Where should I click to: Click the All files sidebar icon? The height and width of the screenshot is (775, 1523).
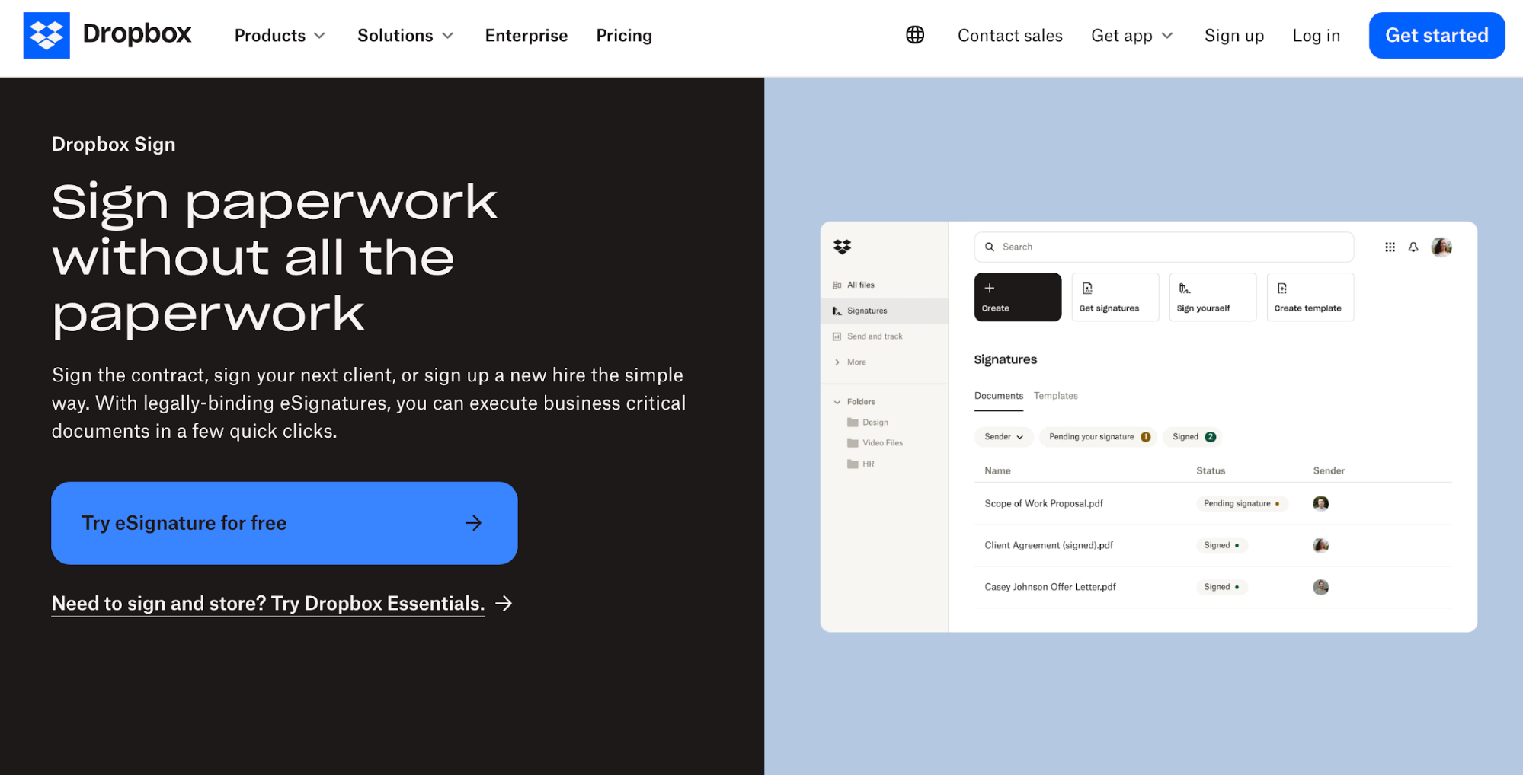(837, 285)
